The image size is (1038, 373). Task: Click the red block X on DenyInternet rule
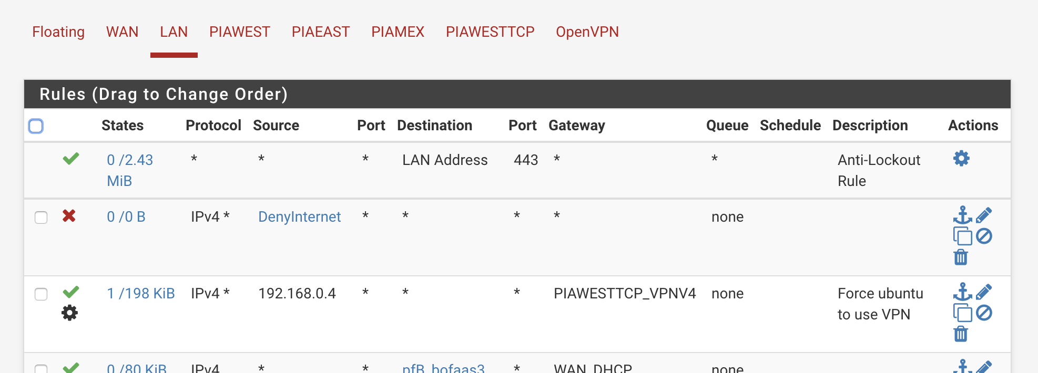[69, 216]
